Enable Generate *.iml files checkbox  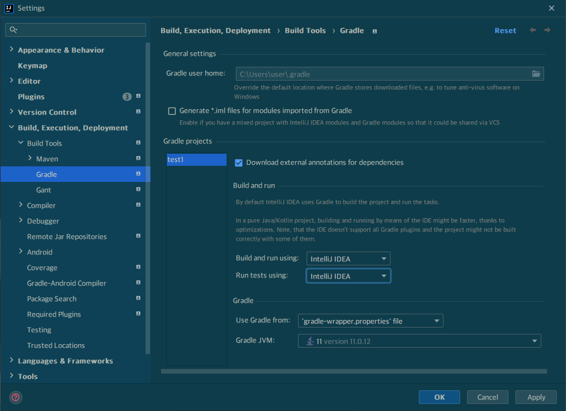click(172, 111)
